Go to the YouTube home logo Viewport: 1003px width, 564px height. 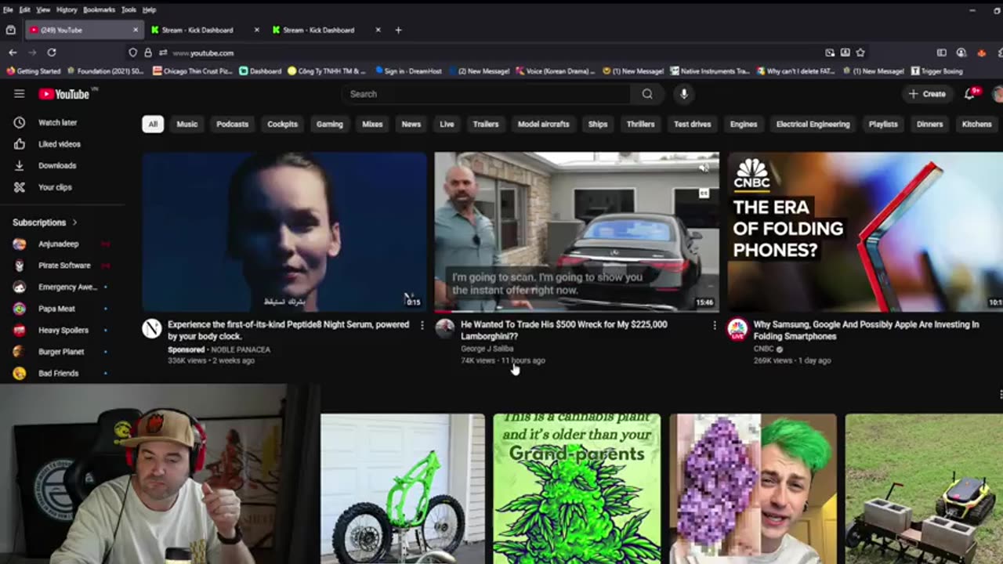click(64, 94)
